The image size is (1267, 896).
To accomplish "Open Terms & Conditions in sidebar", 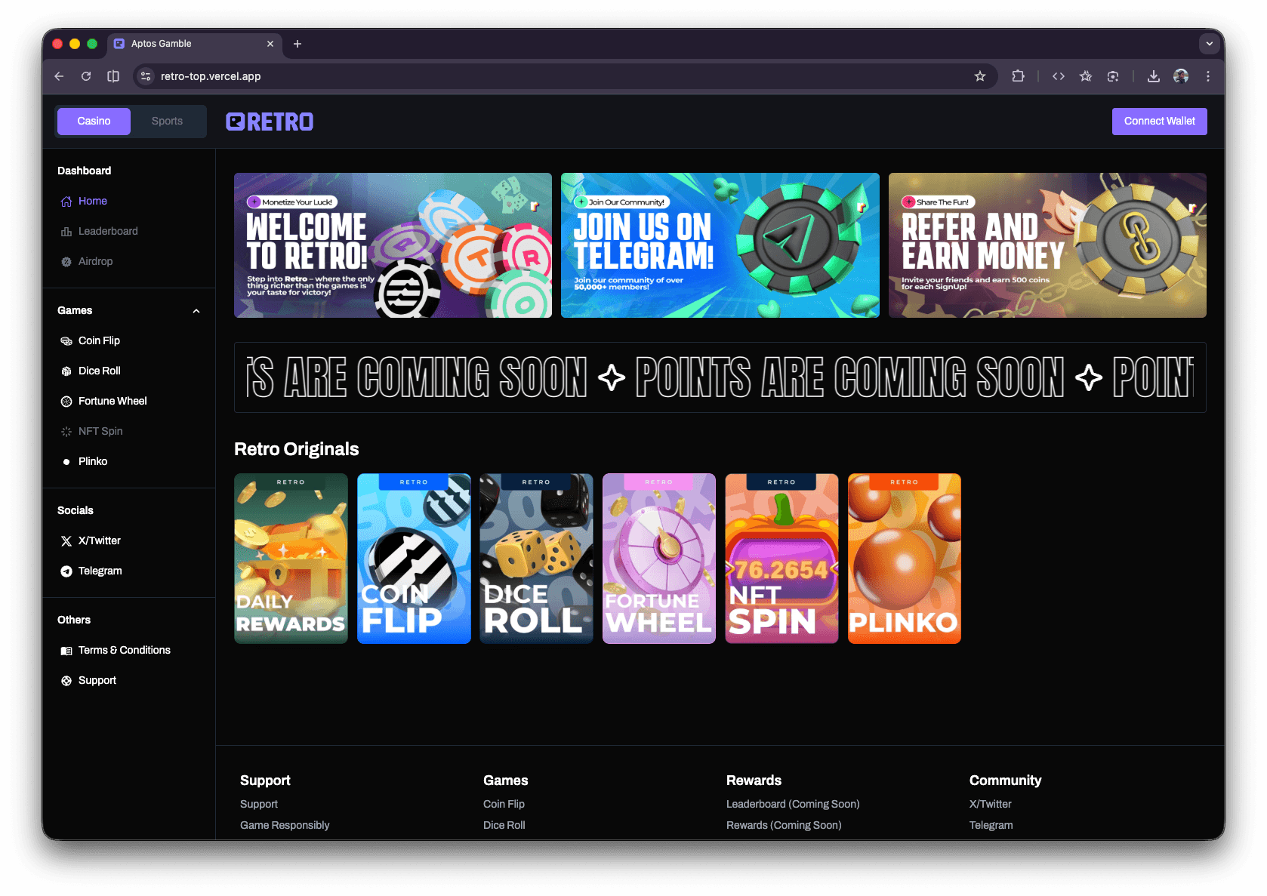I will (x=124, y=650).
